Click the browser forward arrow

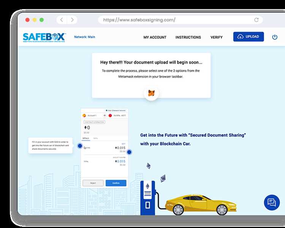click(72, 20)
